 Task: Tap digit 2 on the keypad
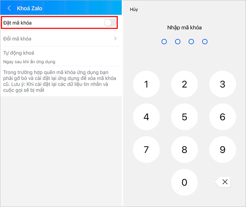click(x=184, y=84)
